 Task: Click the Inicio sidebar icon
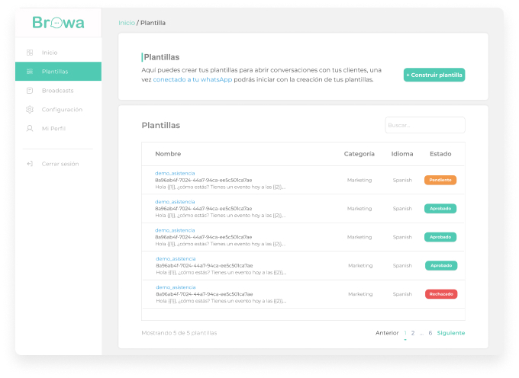(x=30, y=53)
